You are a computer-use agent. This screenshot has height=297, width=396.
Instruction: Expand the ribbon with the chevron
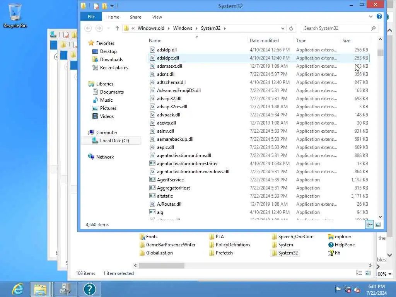pos(370,17)
